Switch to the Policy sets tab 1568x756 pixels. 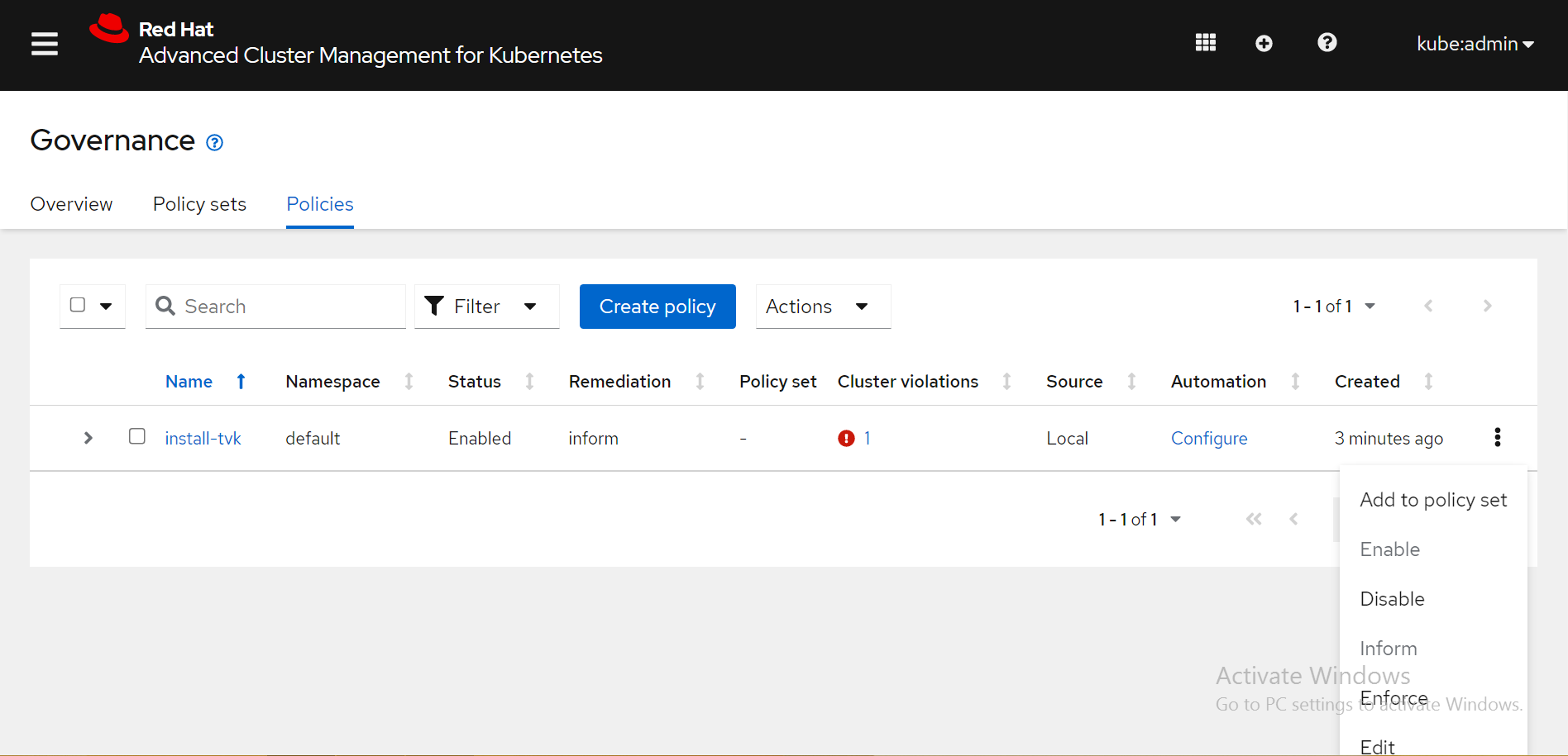tap(199, 204)
